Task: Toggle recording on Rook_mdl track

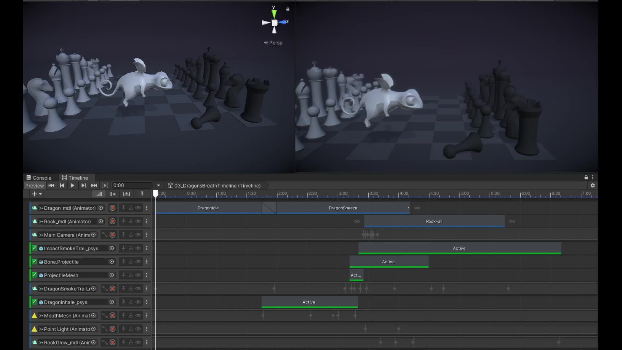Action: [112, 221]
